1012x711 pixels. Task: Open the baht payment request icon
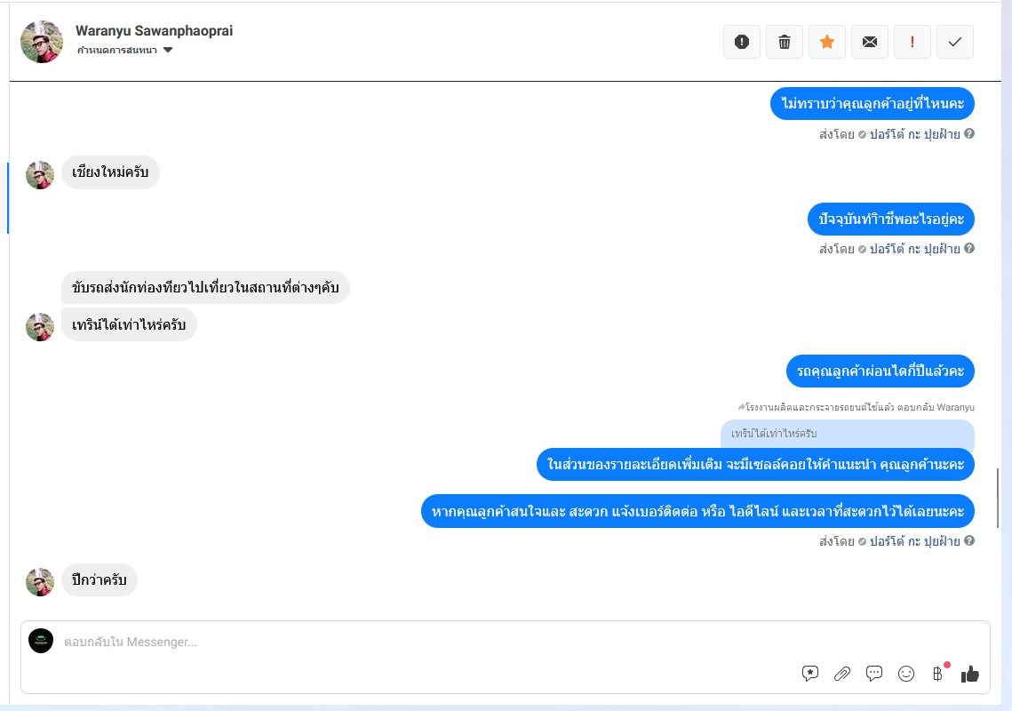pos(938,674)
